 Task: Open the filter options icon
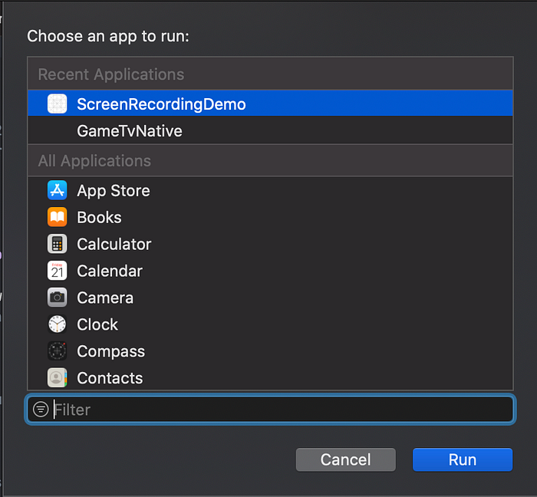[x=41, y=409]
